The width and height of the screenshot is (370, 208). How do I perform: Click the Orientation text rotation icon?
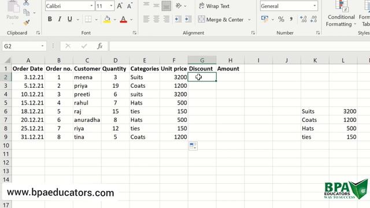pos(179,6)
